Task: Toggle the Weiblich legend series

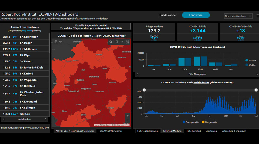Action: [x=251, y=65]
